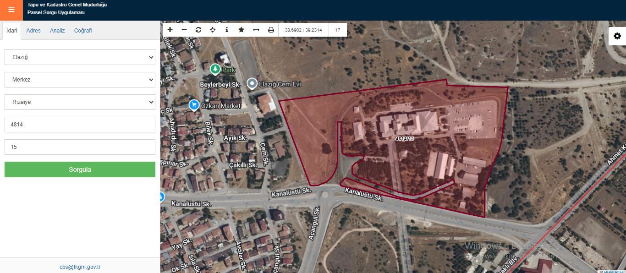Click the parcel label 4814/15 on map
Screen dimensions: 626x273
(405, 138)
